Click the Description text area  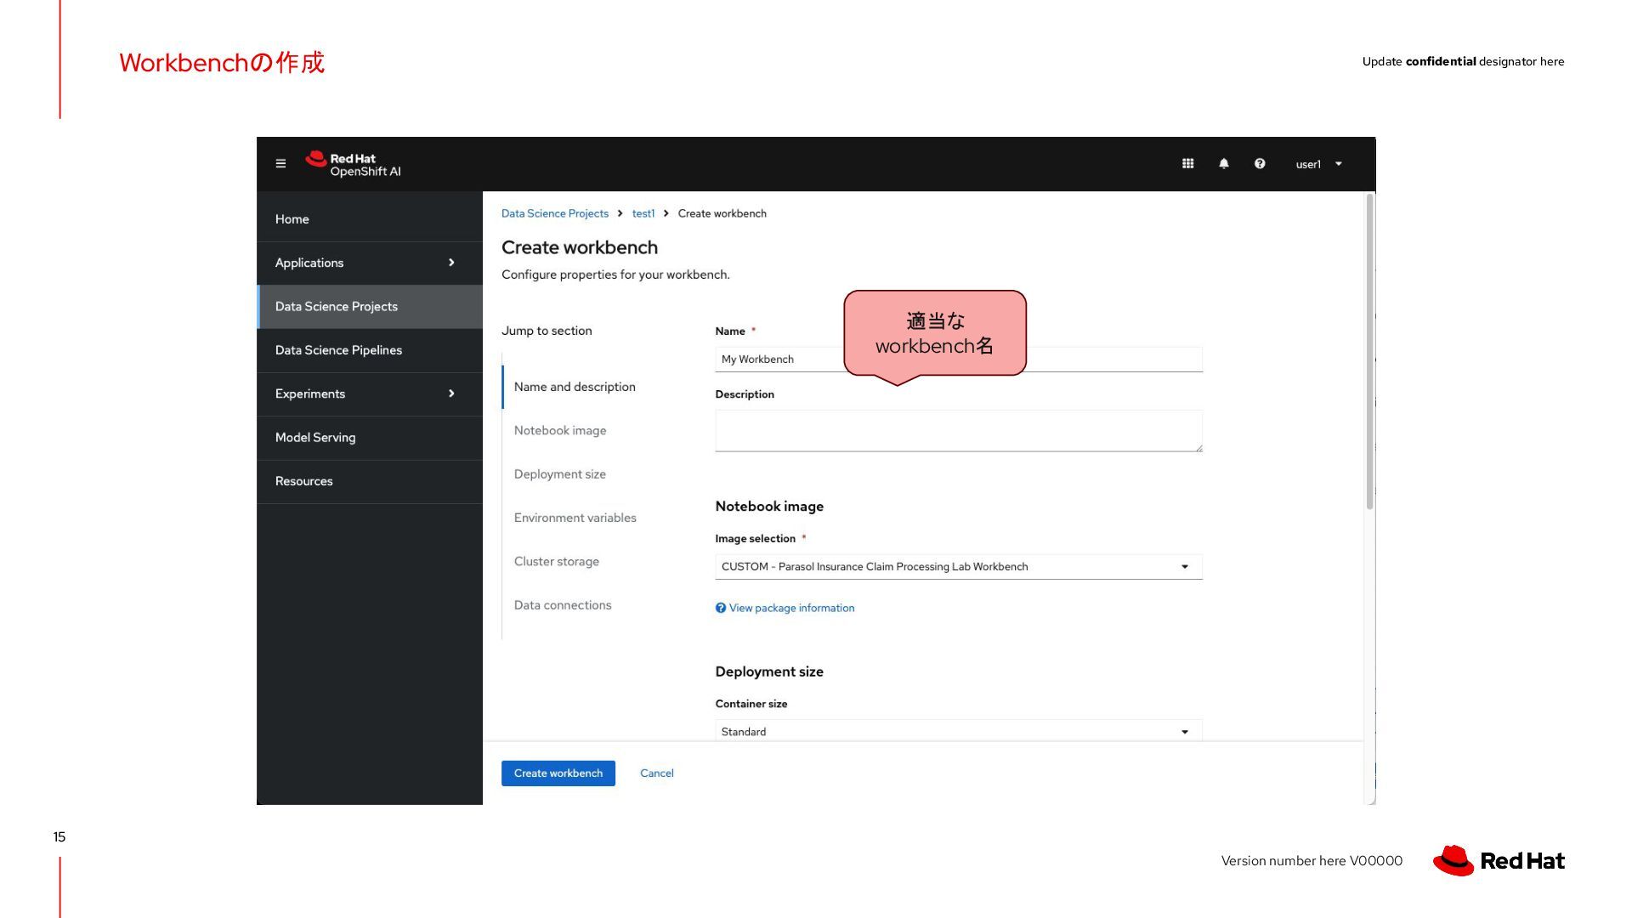point(959,431)
